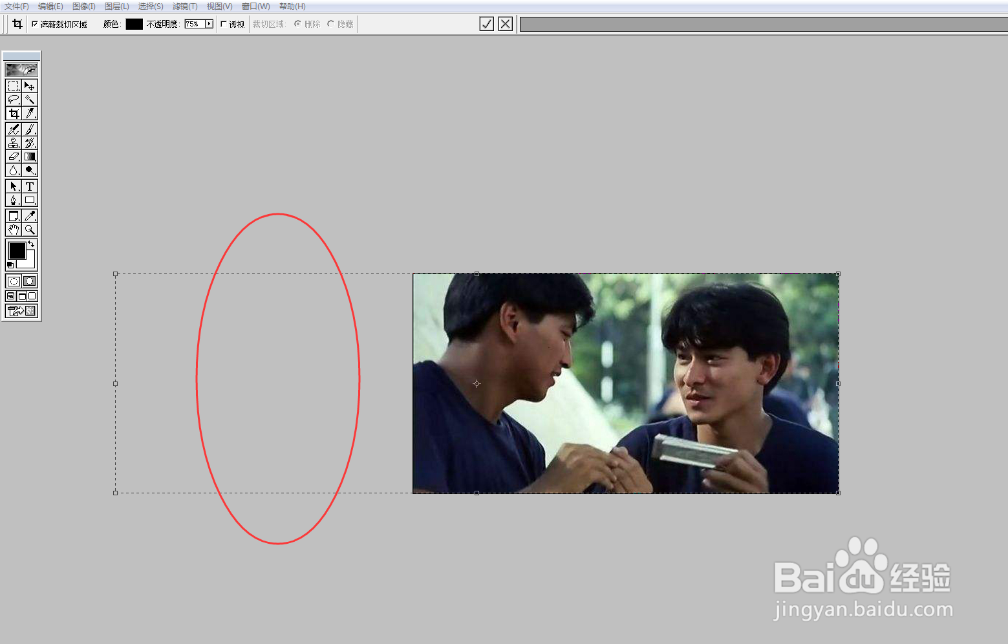This screenshot has height=644, width=1008.
Task: Enable the 透视 perspective checkbox
Action: tap(224, 24)
